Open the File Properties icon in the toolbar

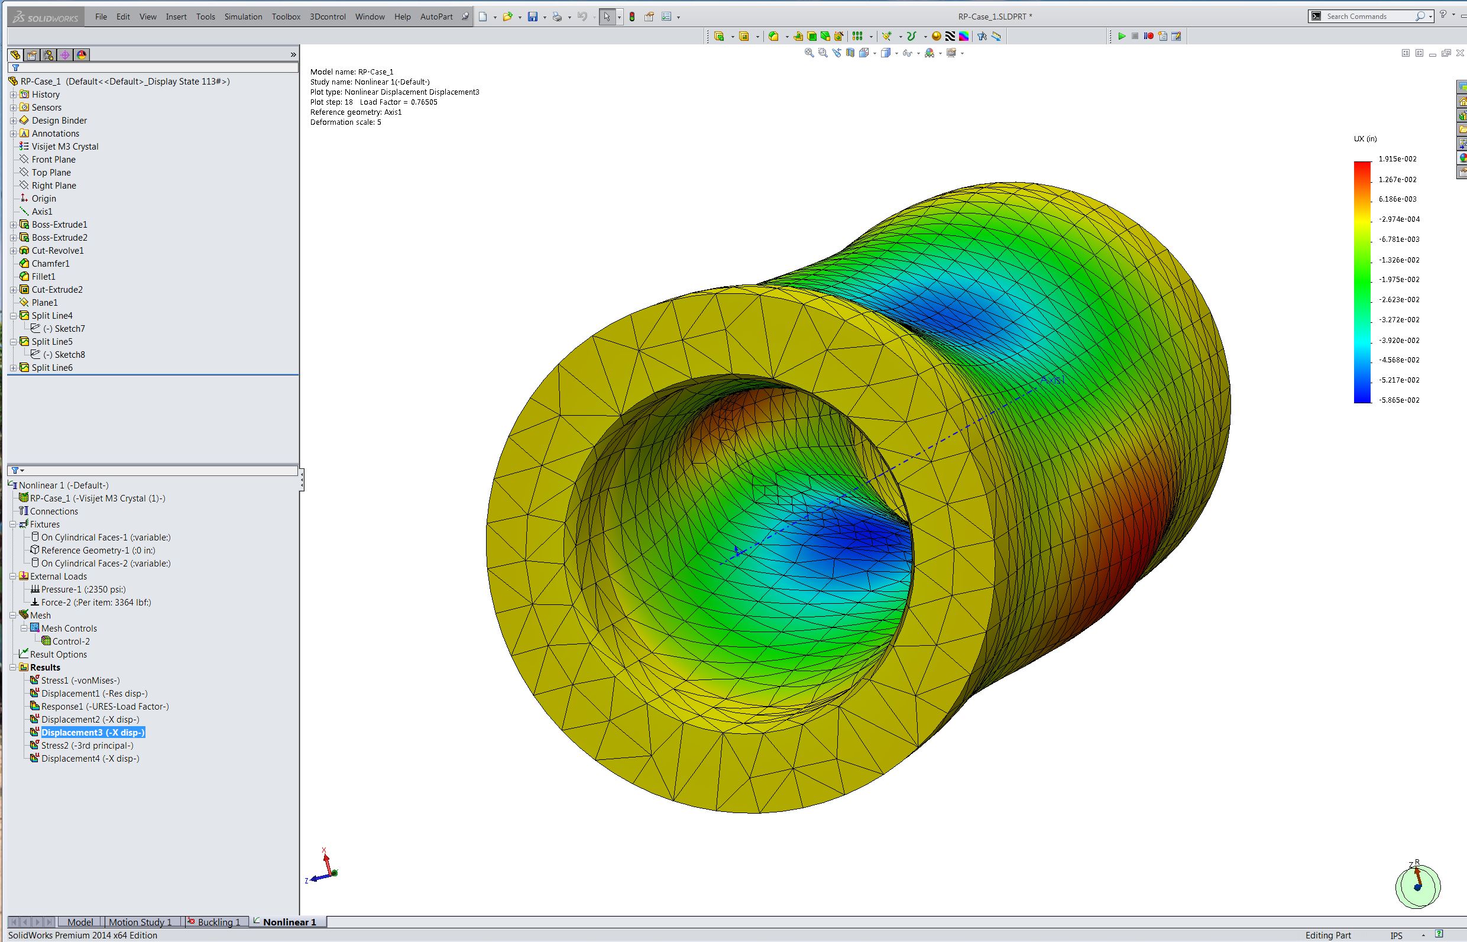[x=649, y=17]
